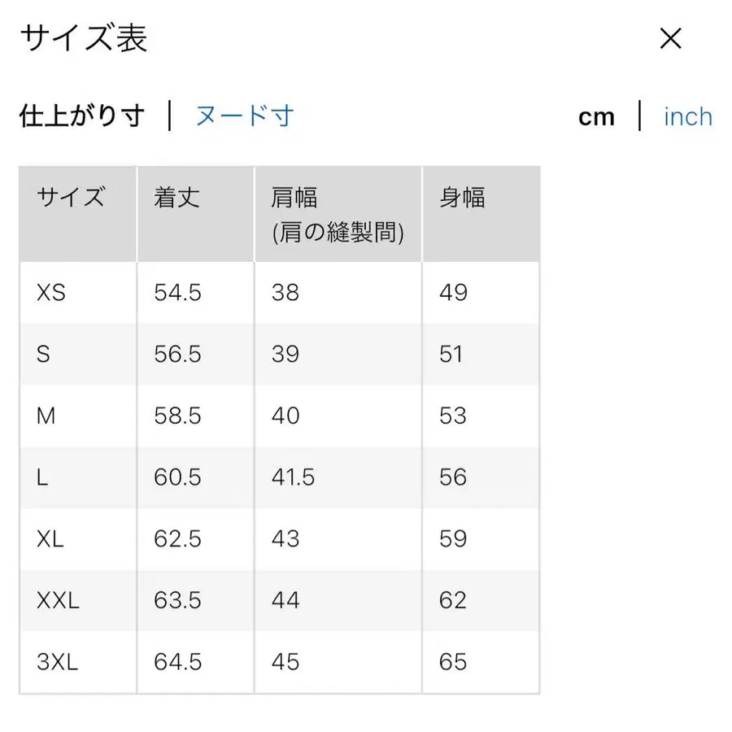The width and height of the screenshot is (732, 732).
Task: Select the M size row
Action: click(x=47, y=416)
